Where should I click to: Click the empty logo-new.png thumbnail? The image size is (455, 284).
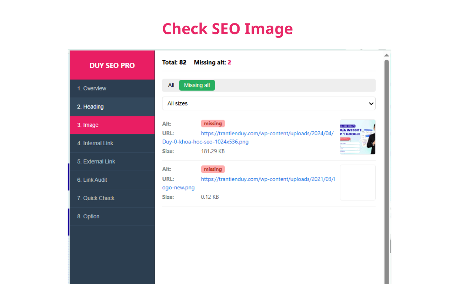[358, 182]
